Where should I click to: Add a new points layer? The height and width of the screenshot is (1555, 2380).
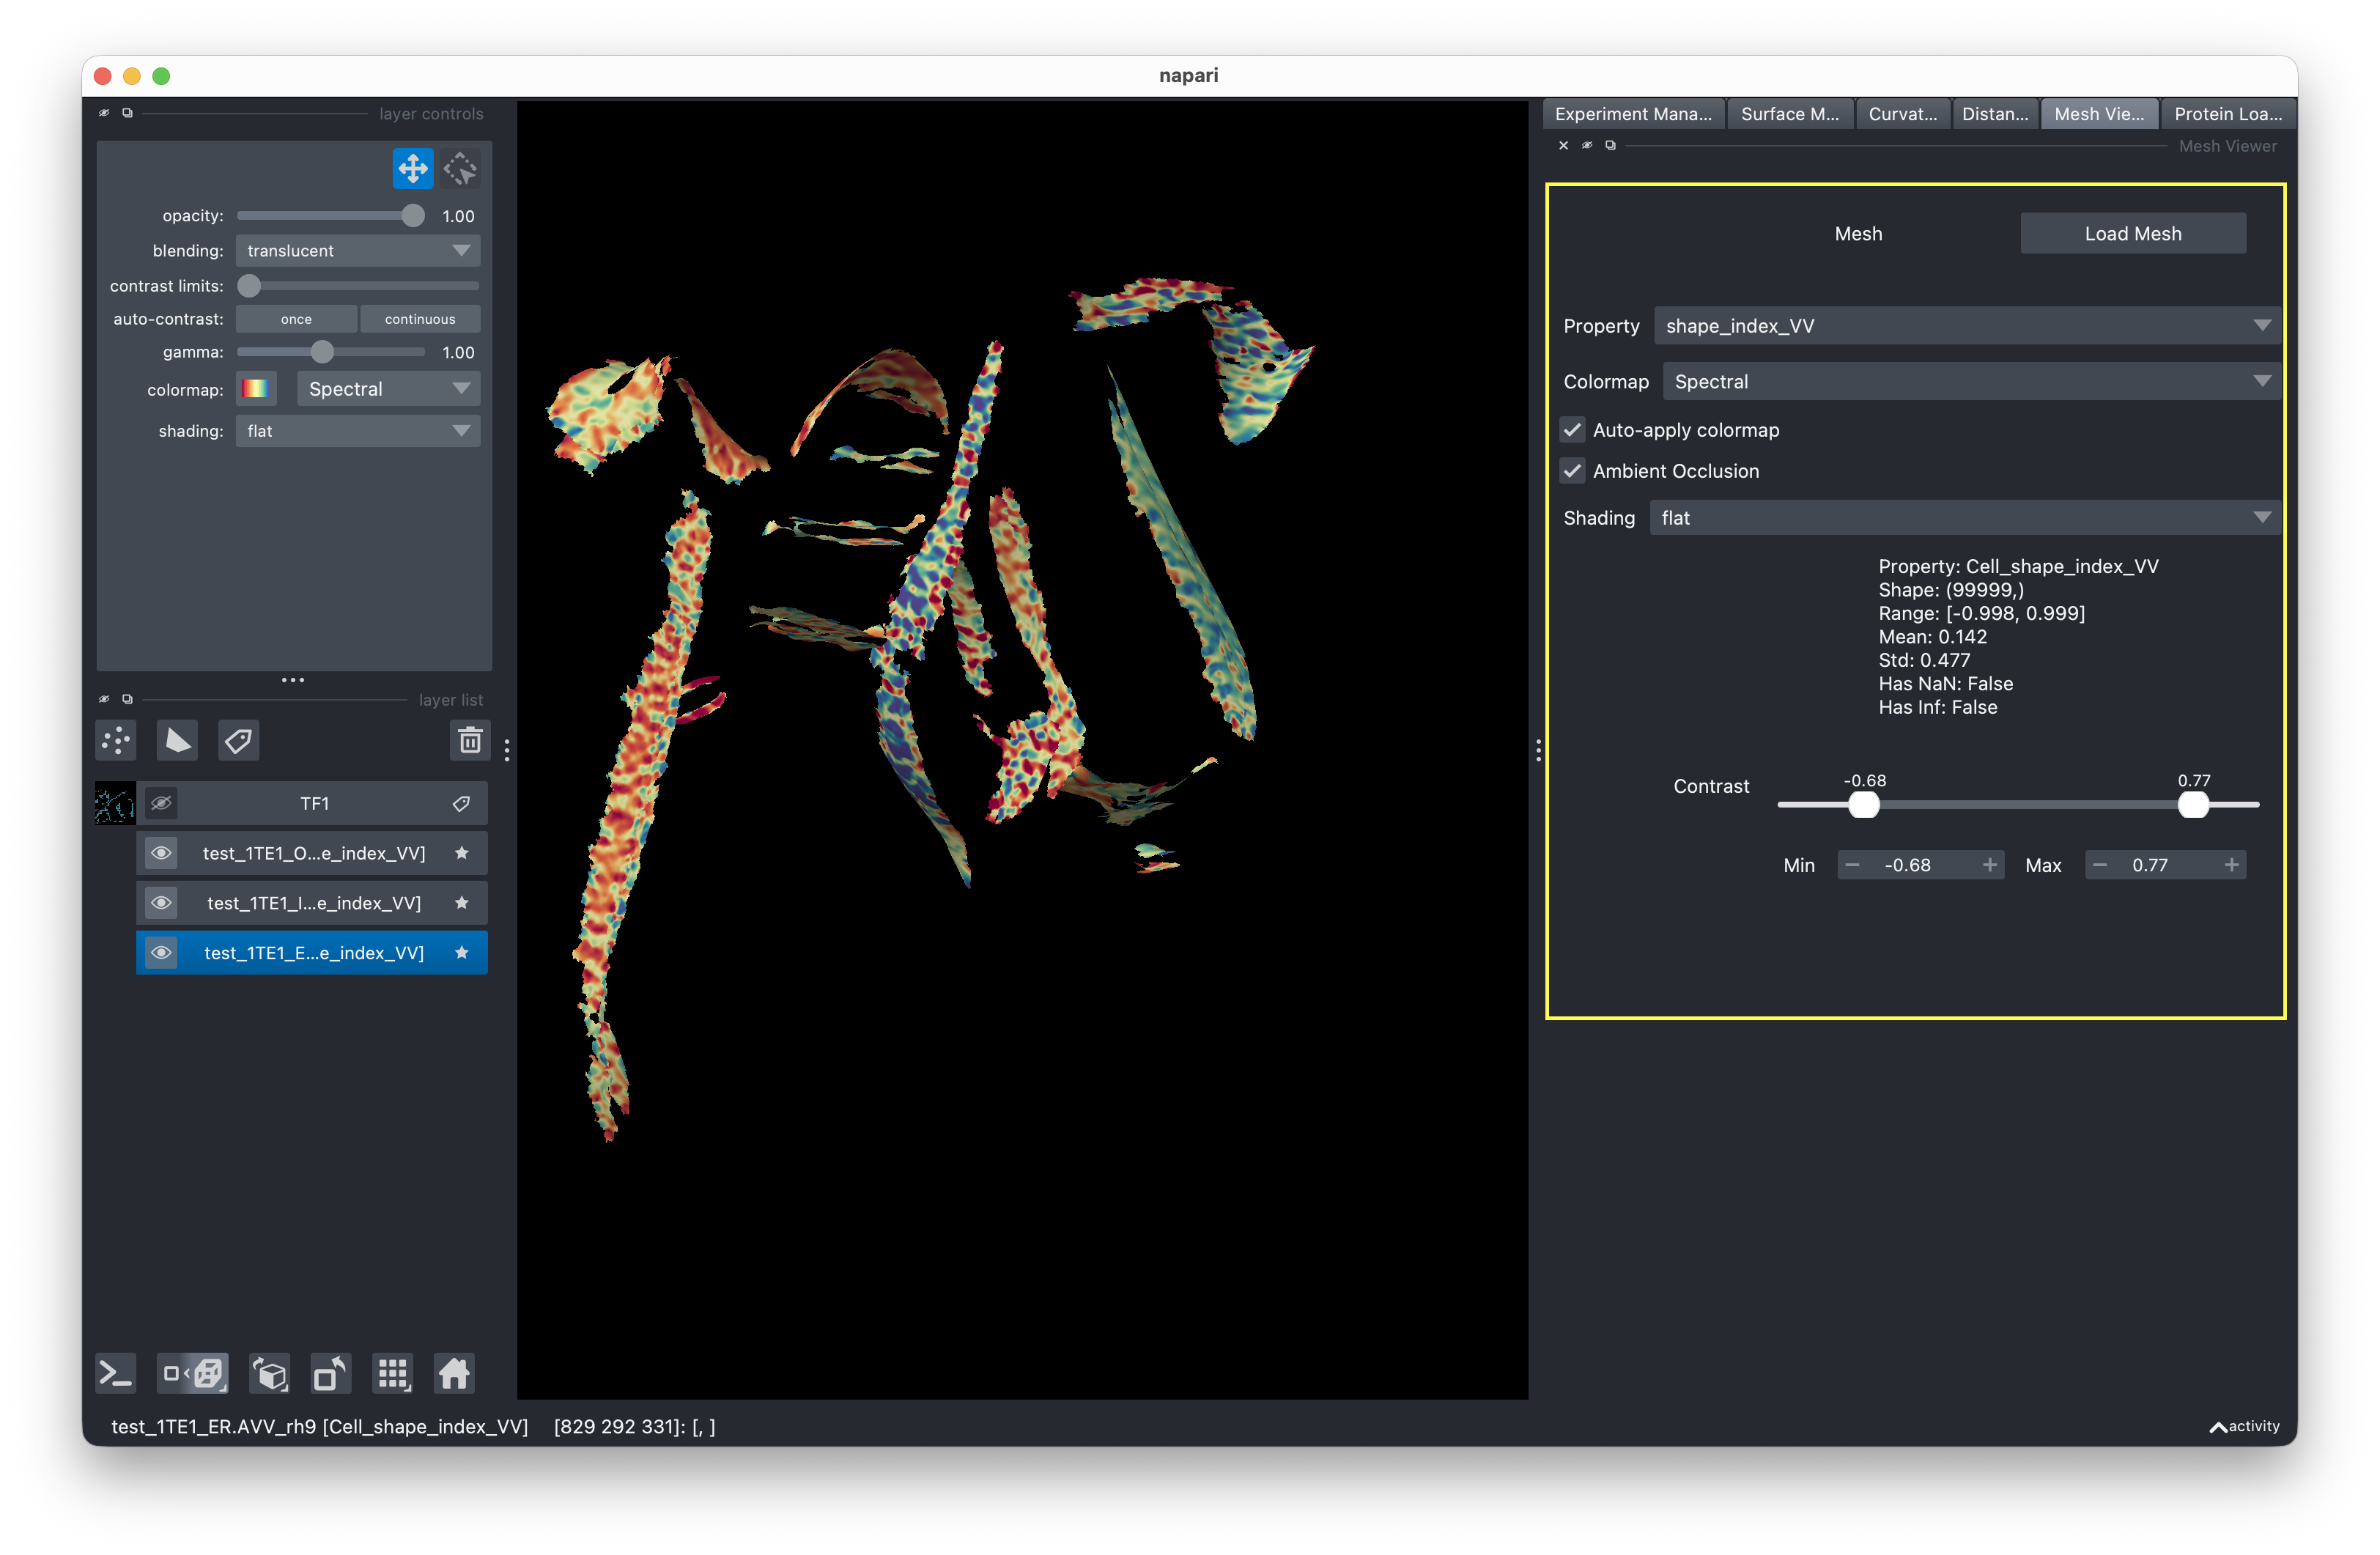click(116, 741)
